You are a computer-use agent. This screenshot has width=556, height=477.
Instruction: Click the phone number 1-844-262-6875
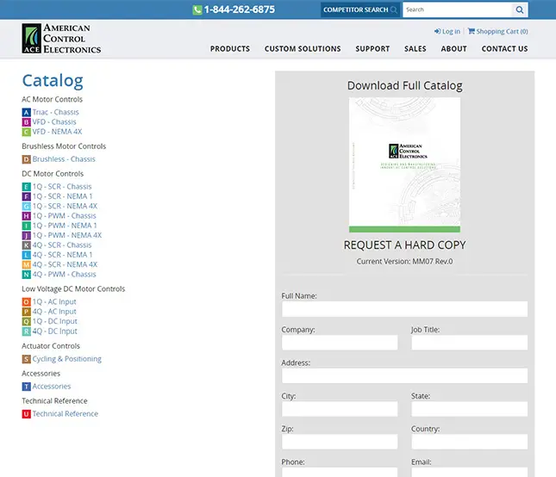pos(240,9)
